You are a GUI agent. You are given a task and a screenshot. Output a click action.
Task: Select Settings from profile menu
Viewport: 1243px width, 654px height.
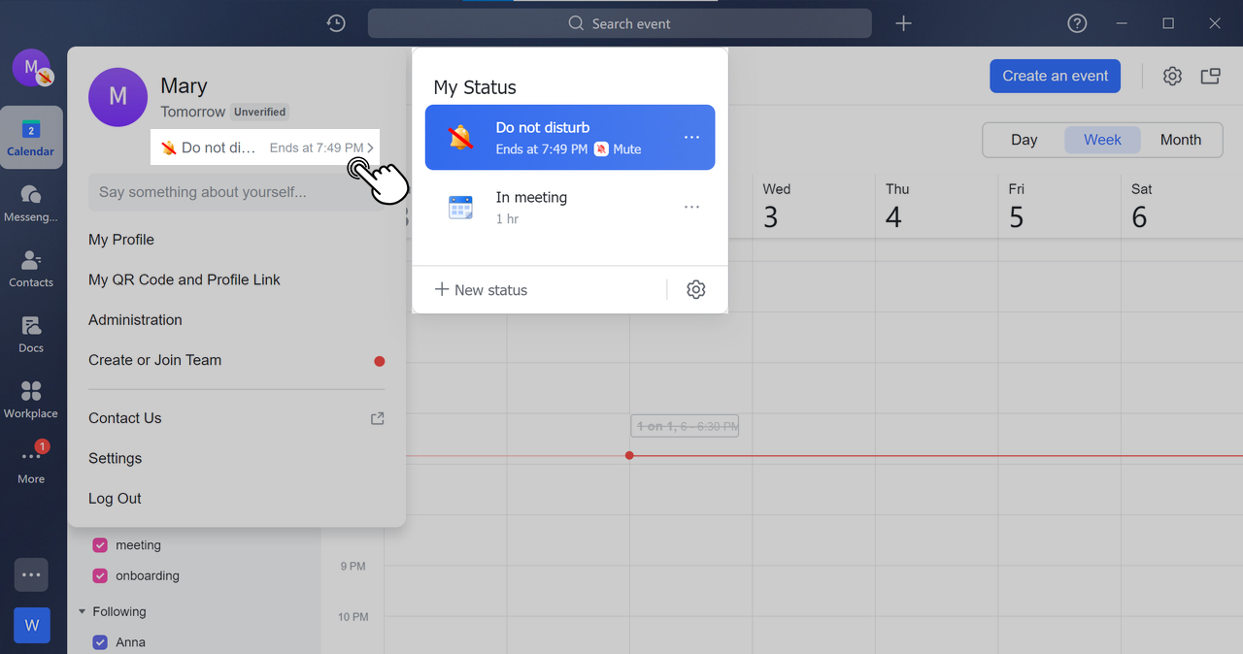(115, 457)
